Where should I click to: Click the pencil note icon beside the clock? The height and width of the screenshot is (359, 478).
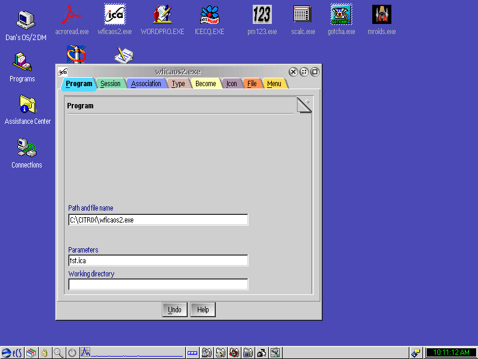tap(416, 353)
